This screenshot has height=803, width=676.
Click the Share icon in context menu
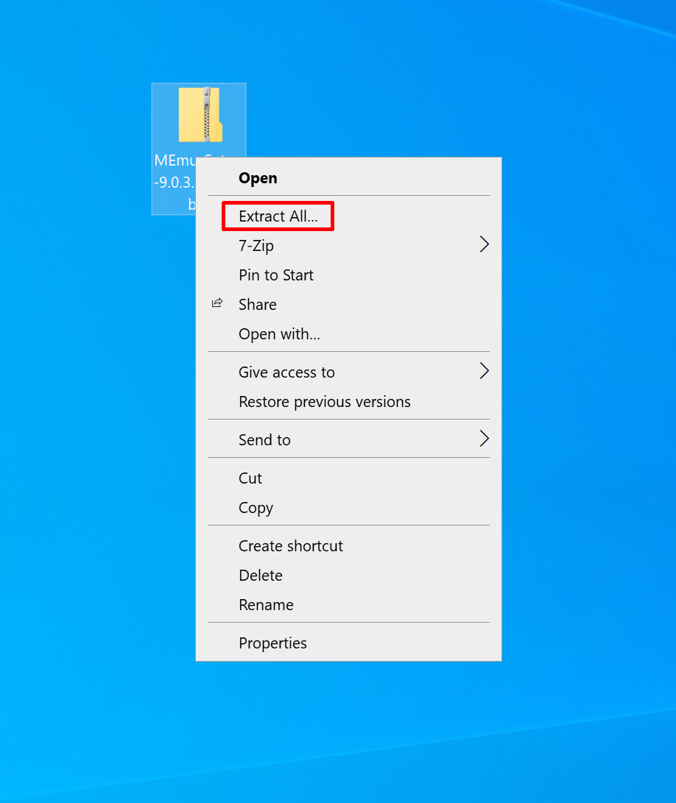217,303
